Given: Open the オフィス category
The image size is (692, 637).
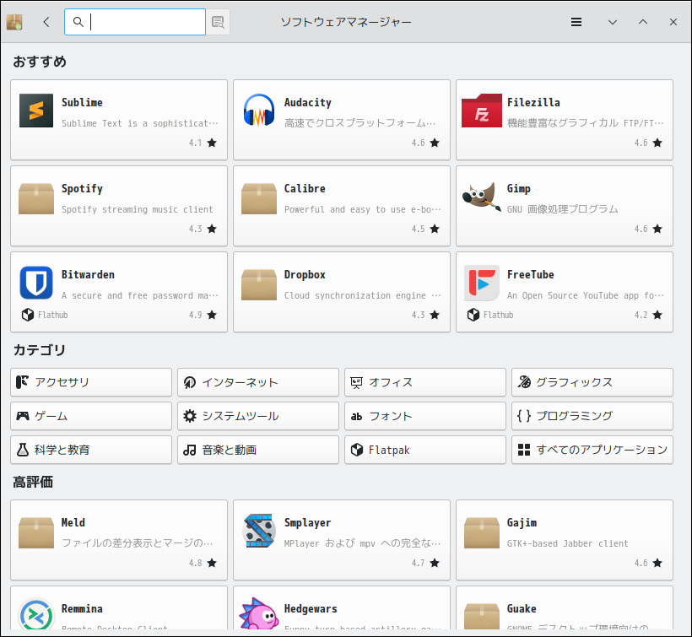Looking at the screenshot, I should coord(425,382).
